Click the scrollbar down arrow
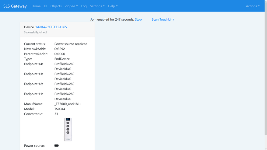This screenshot has width=267, height=150. tap(265, 149)
